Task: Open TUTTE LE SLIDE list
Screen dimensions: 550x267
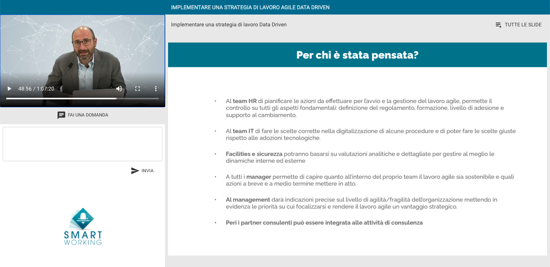Action: [x=518, y=25]
